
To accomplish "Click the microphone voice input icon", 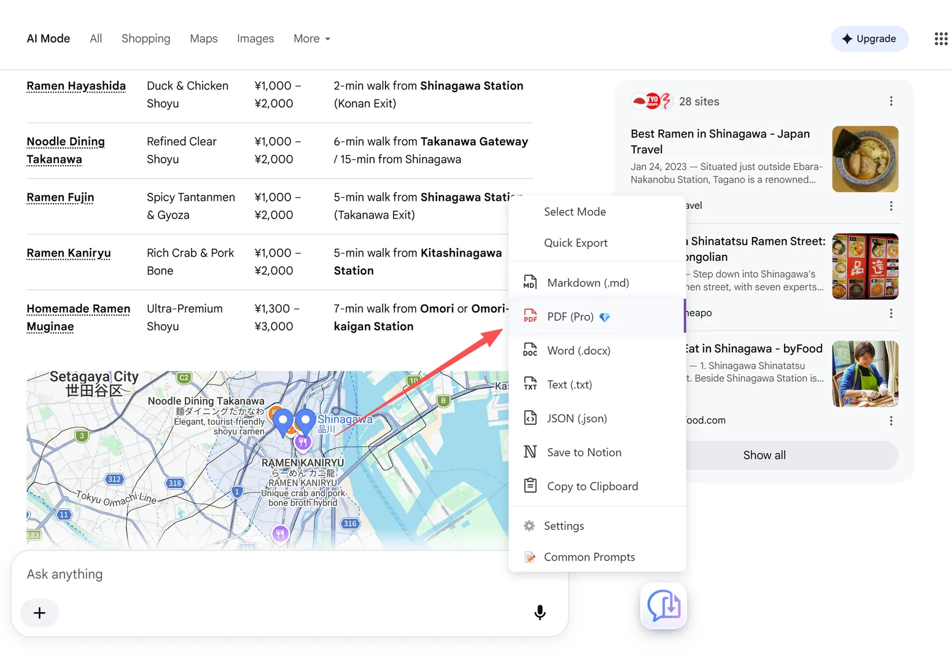I will 540,612.
